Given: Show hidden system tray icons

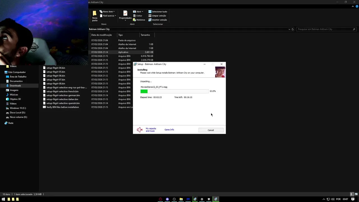Looking at the screenshot, I should click(x=324, y=199).
